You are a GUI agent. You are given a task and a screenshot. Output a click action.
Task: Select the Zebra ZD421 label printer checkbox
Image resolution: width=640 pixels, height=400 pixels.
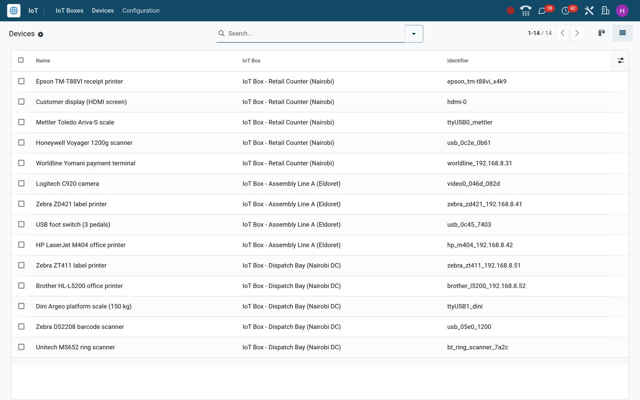[21, 204]
